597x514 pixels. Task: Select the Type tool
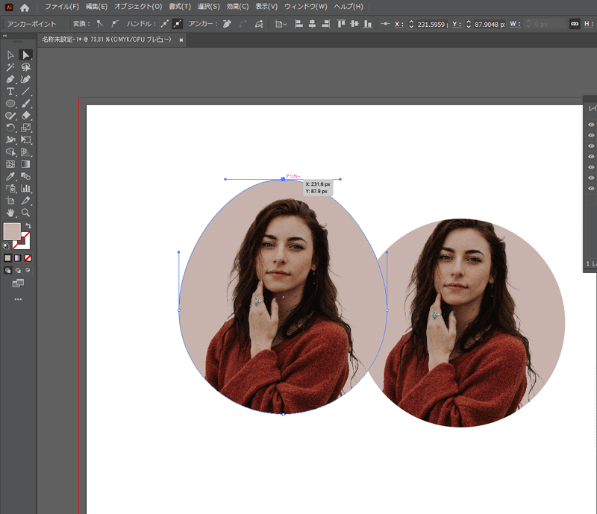click(10, 91)
